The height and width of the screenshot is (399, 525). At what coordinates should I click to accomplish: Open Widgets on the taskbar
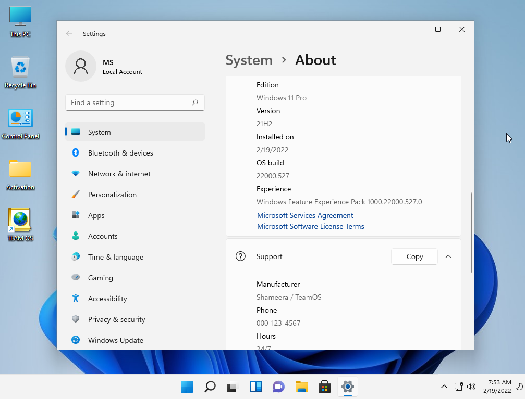pos(256,387)
